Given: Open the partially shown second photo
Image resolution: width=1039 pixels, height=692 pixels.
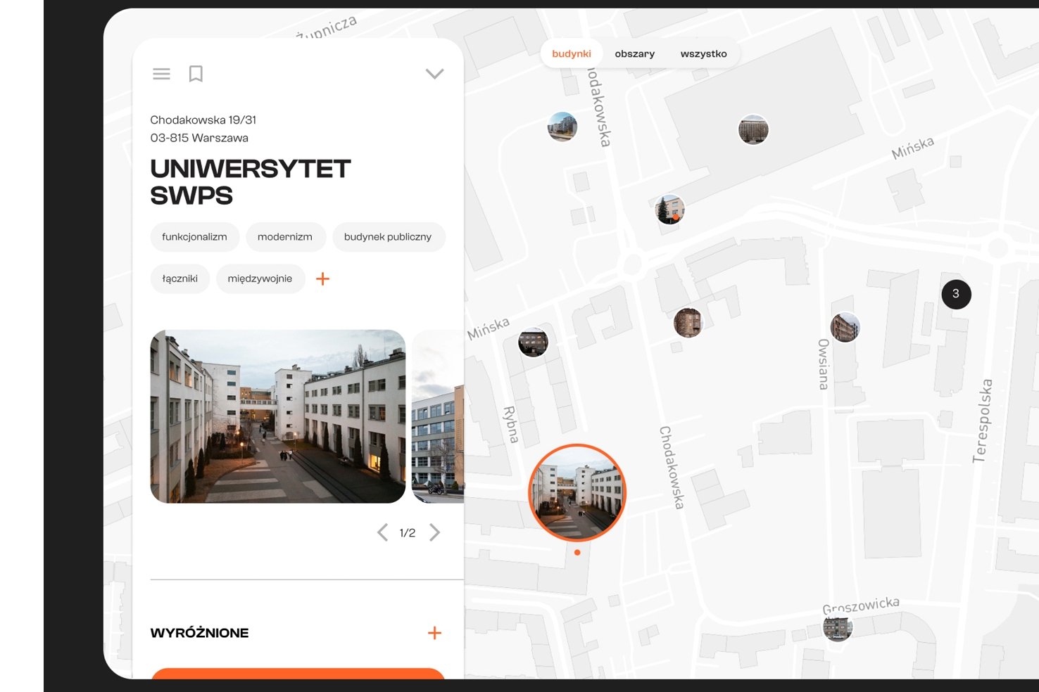Looking at the screenshot, I should tap(438, 416).
